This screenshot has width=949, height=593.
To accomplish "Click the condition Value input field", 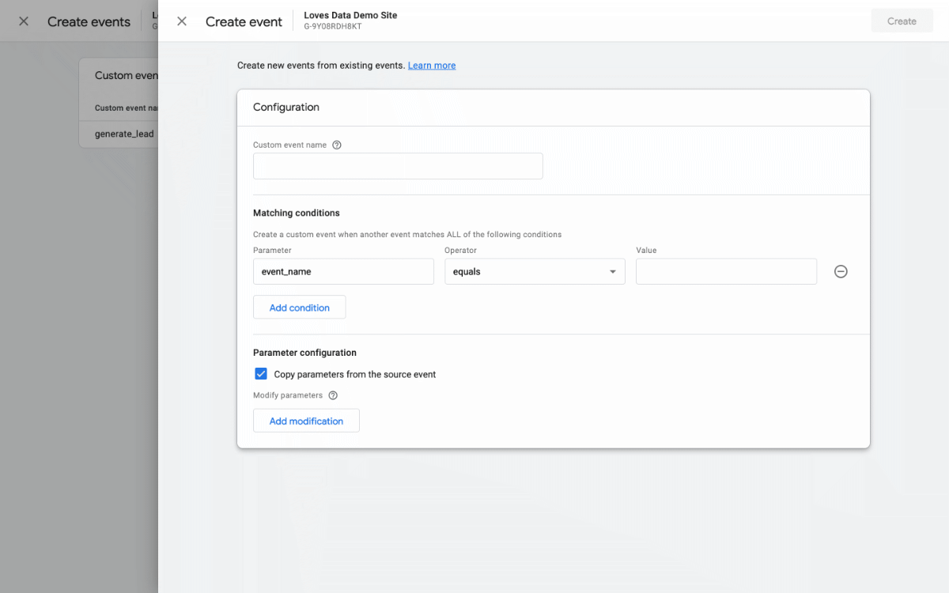I will click(726, 271).
